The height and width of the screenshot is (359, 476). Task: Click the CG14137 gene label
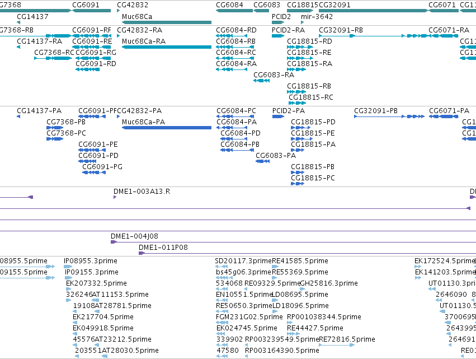[32, 16]
